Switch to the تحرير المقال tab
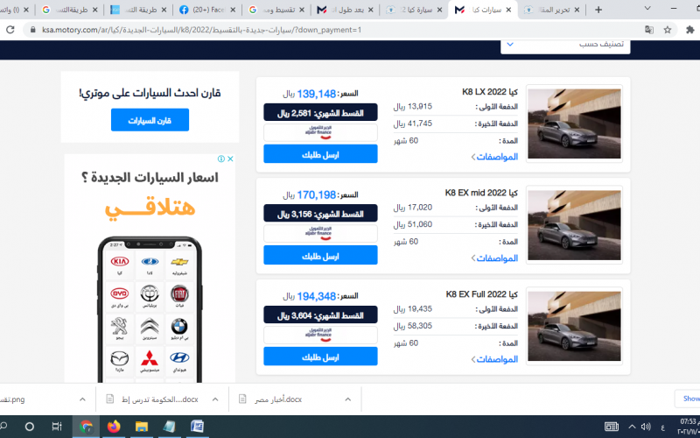Viewport: 700px width, 438px height. [x=552, y=10]
